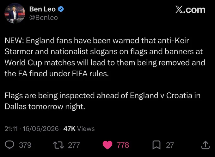The height and width of the screenshot is (157, 215).
Task: Click the 277 reposts count
Action: tap(74, 145)
